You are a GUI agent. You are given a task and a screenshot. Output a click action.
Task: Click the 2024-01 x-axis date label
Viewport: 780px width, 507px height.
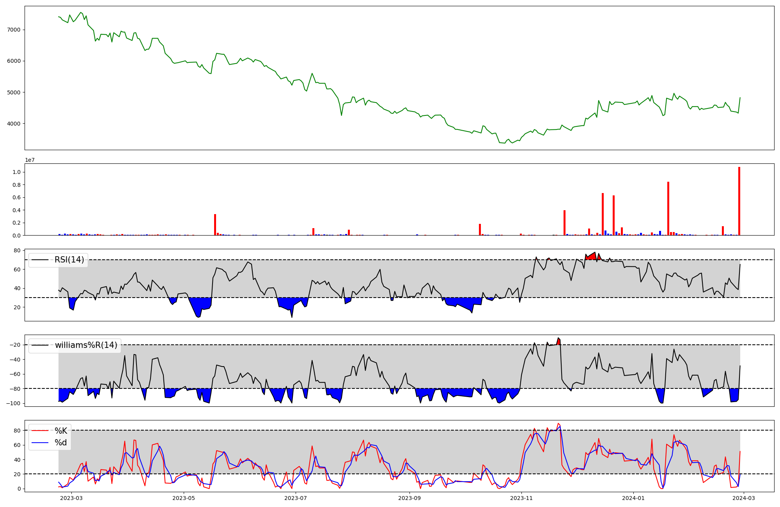(x=633, y=498)
